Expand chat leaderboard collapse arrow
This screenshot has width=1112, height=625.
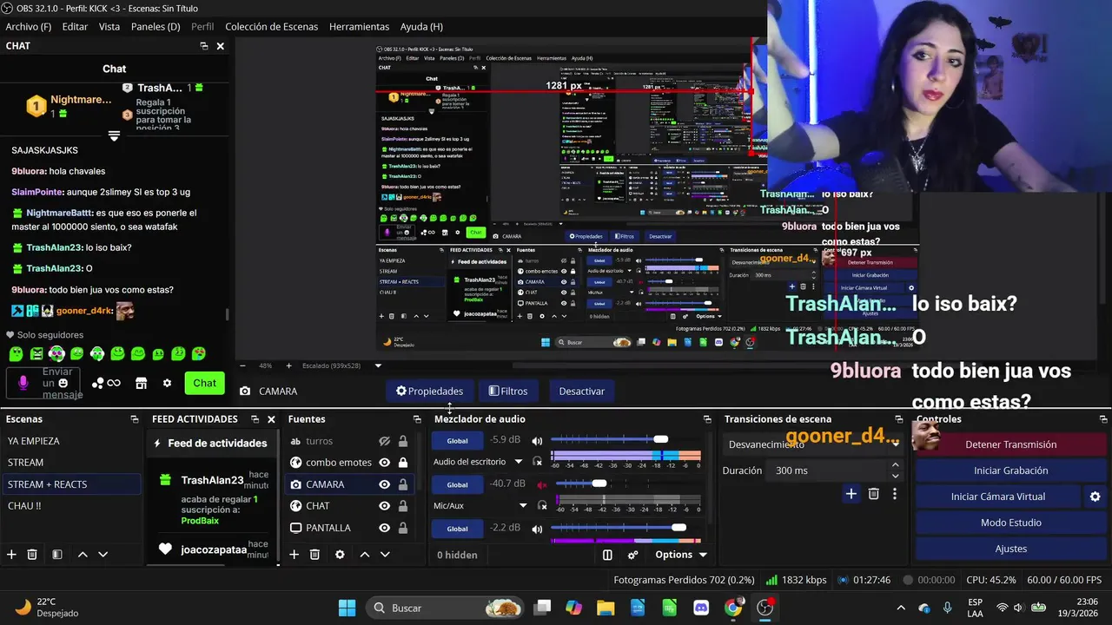tap(114, 135)
